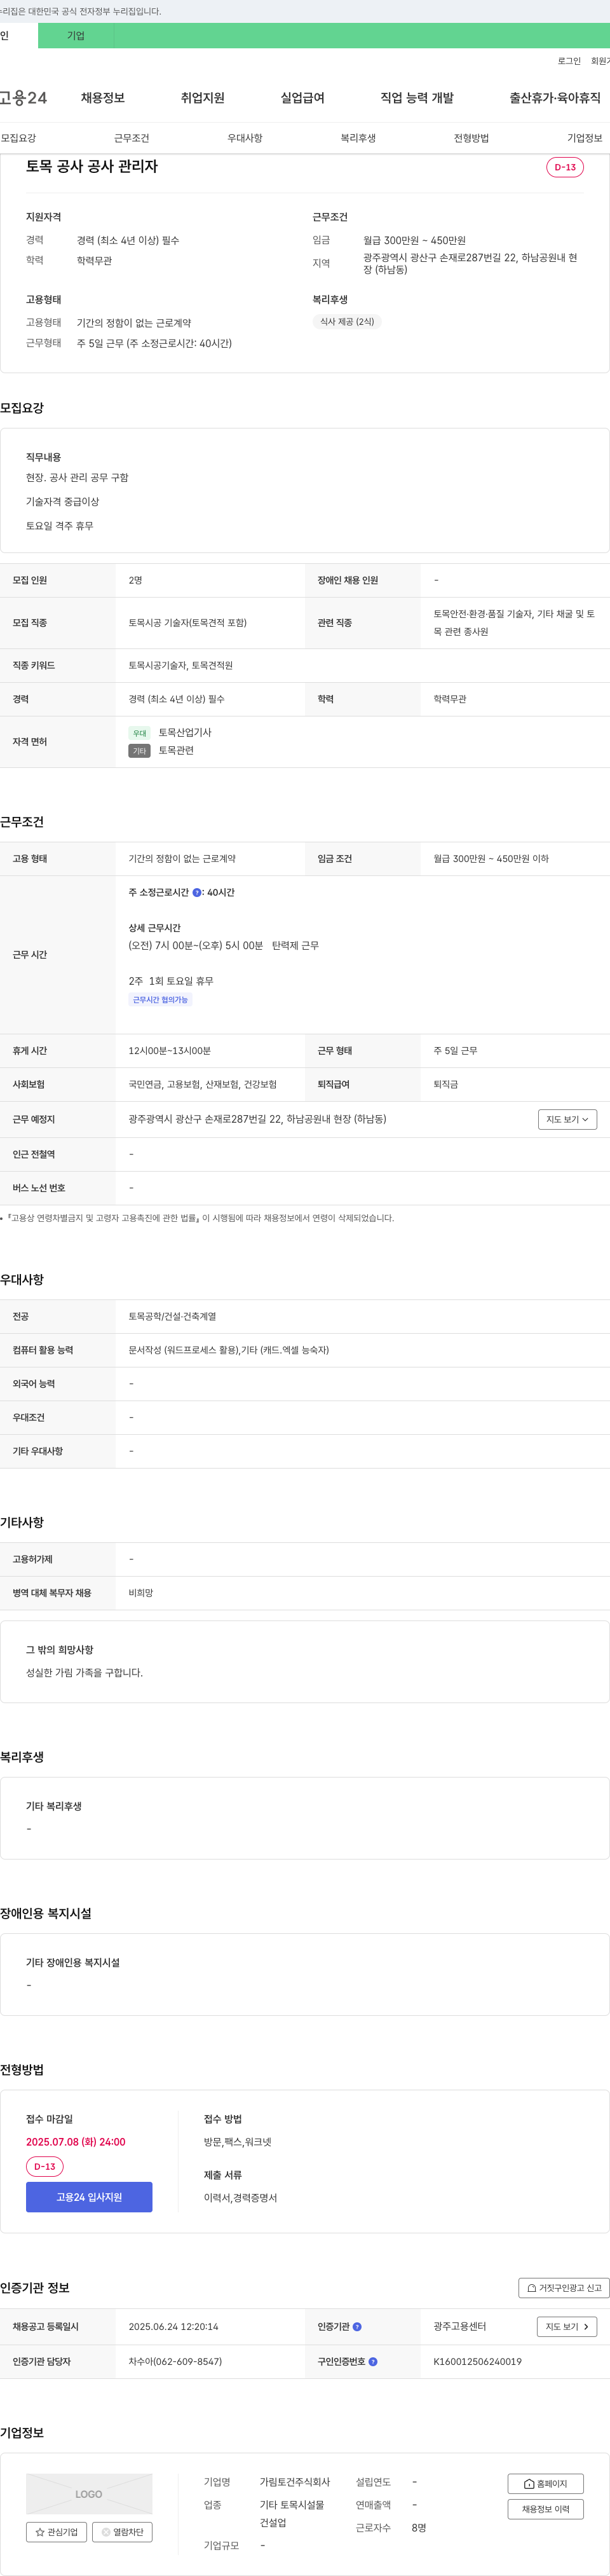Click the 토목공학/건설·건축계열 major value
610x2576 pixels.
172,1317
